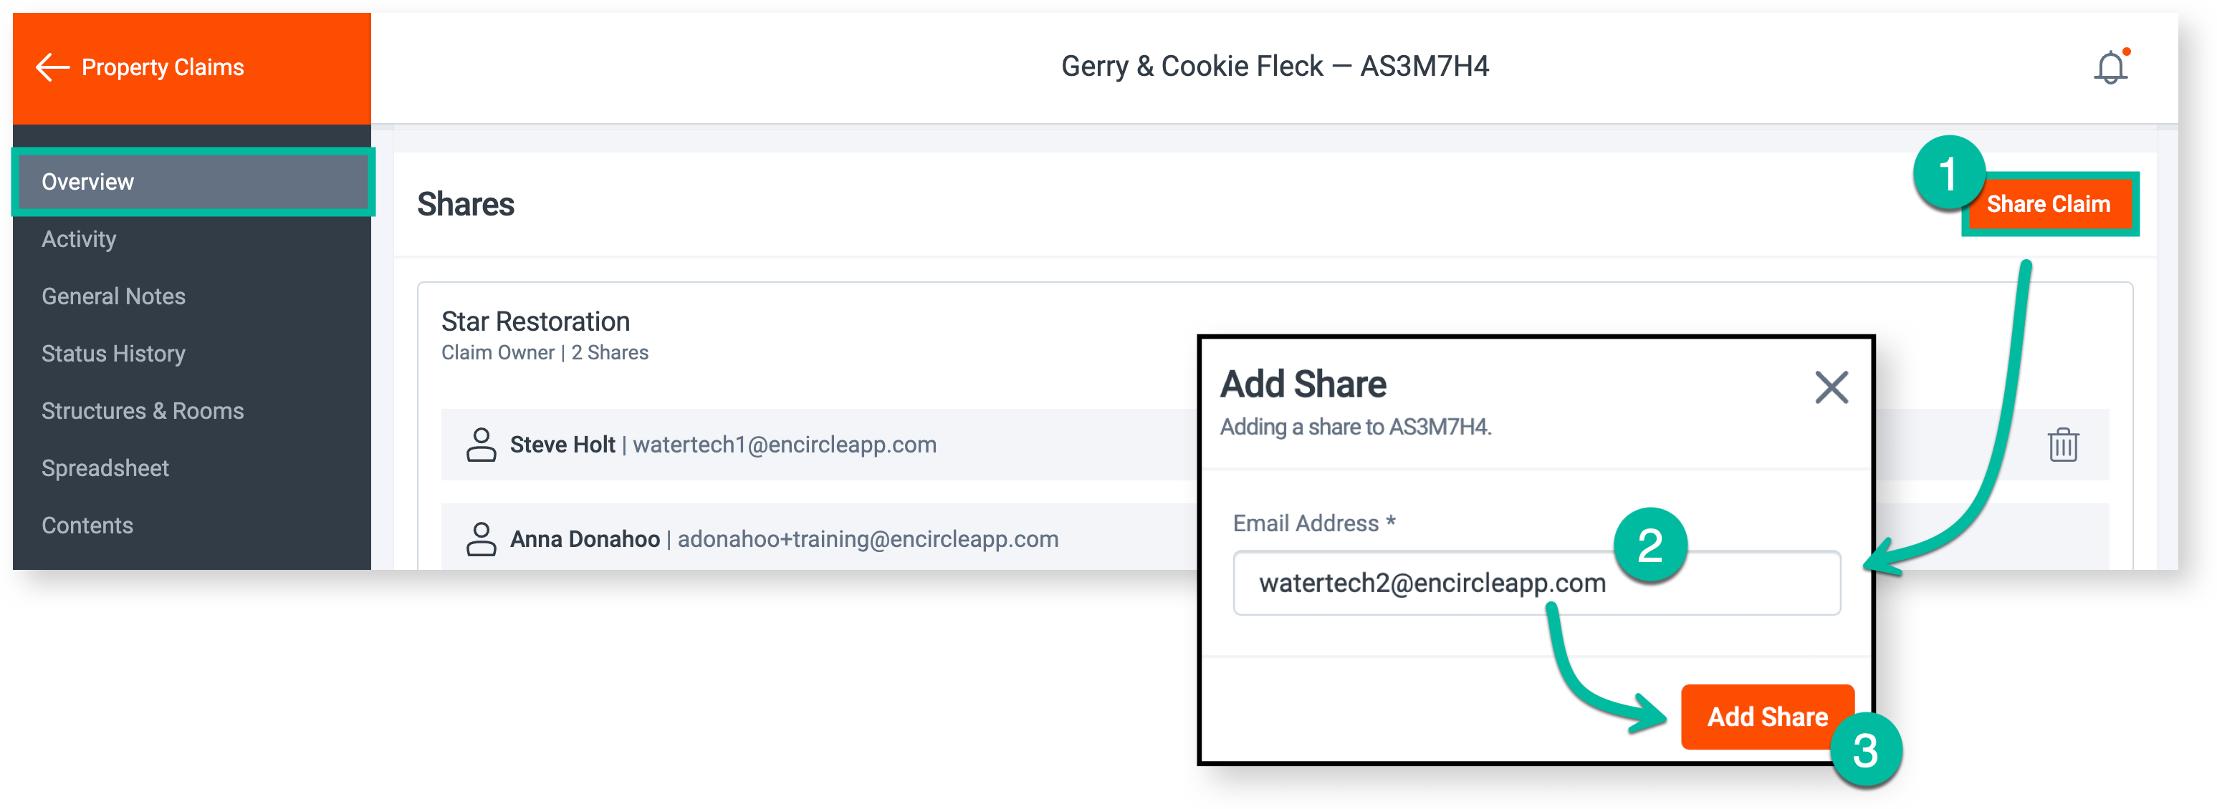Close the Add Share dialog with the X

click(x=1831, y=388)
